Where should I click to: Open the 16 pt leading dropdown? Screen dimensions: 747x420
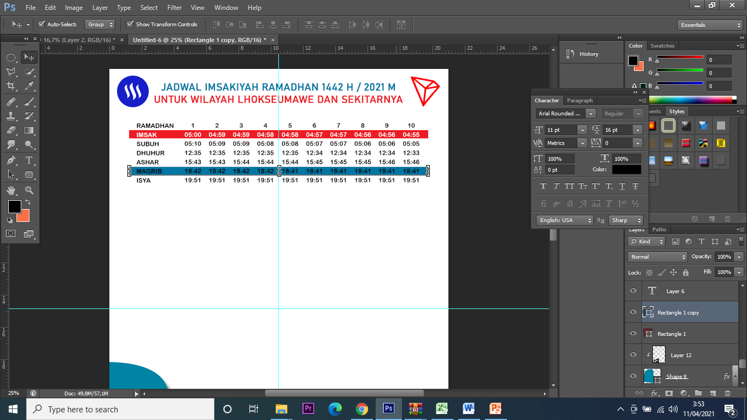click(x=638, y=130)
